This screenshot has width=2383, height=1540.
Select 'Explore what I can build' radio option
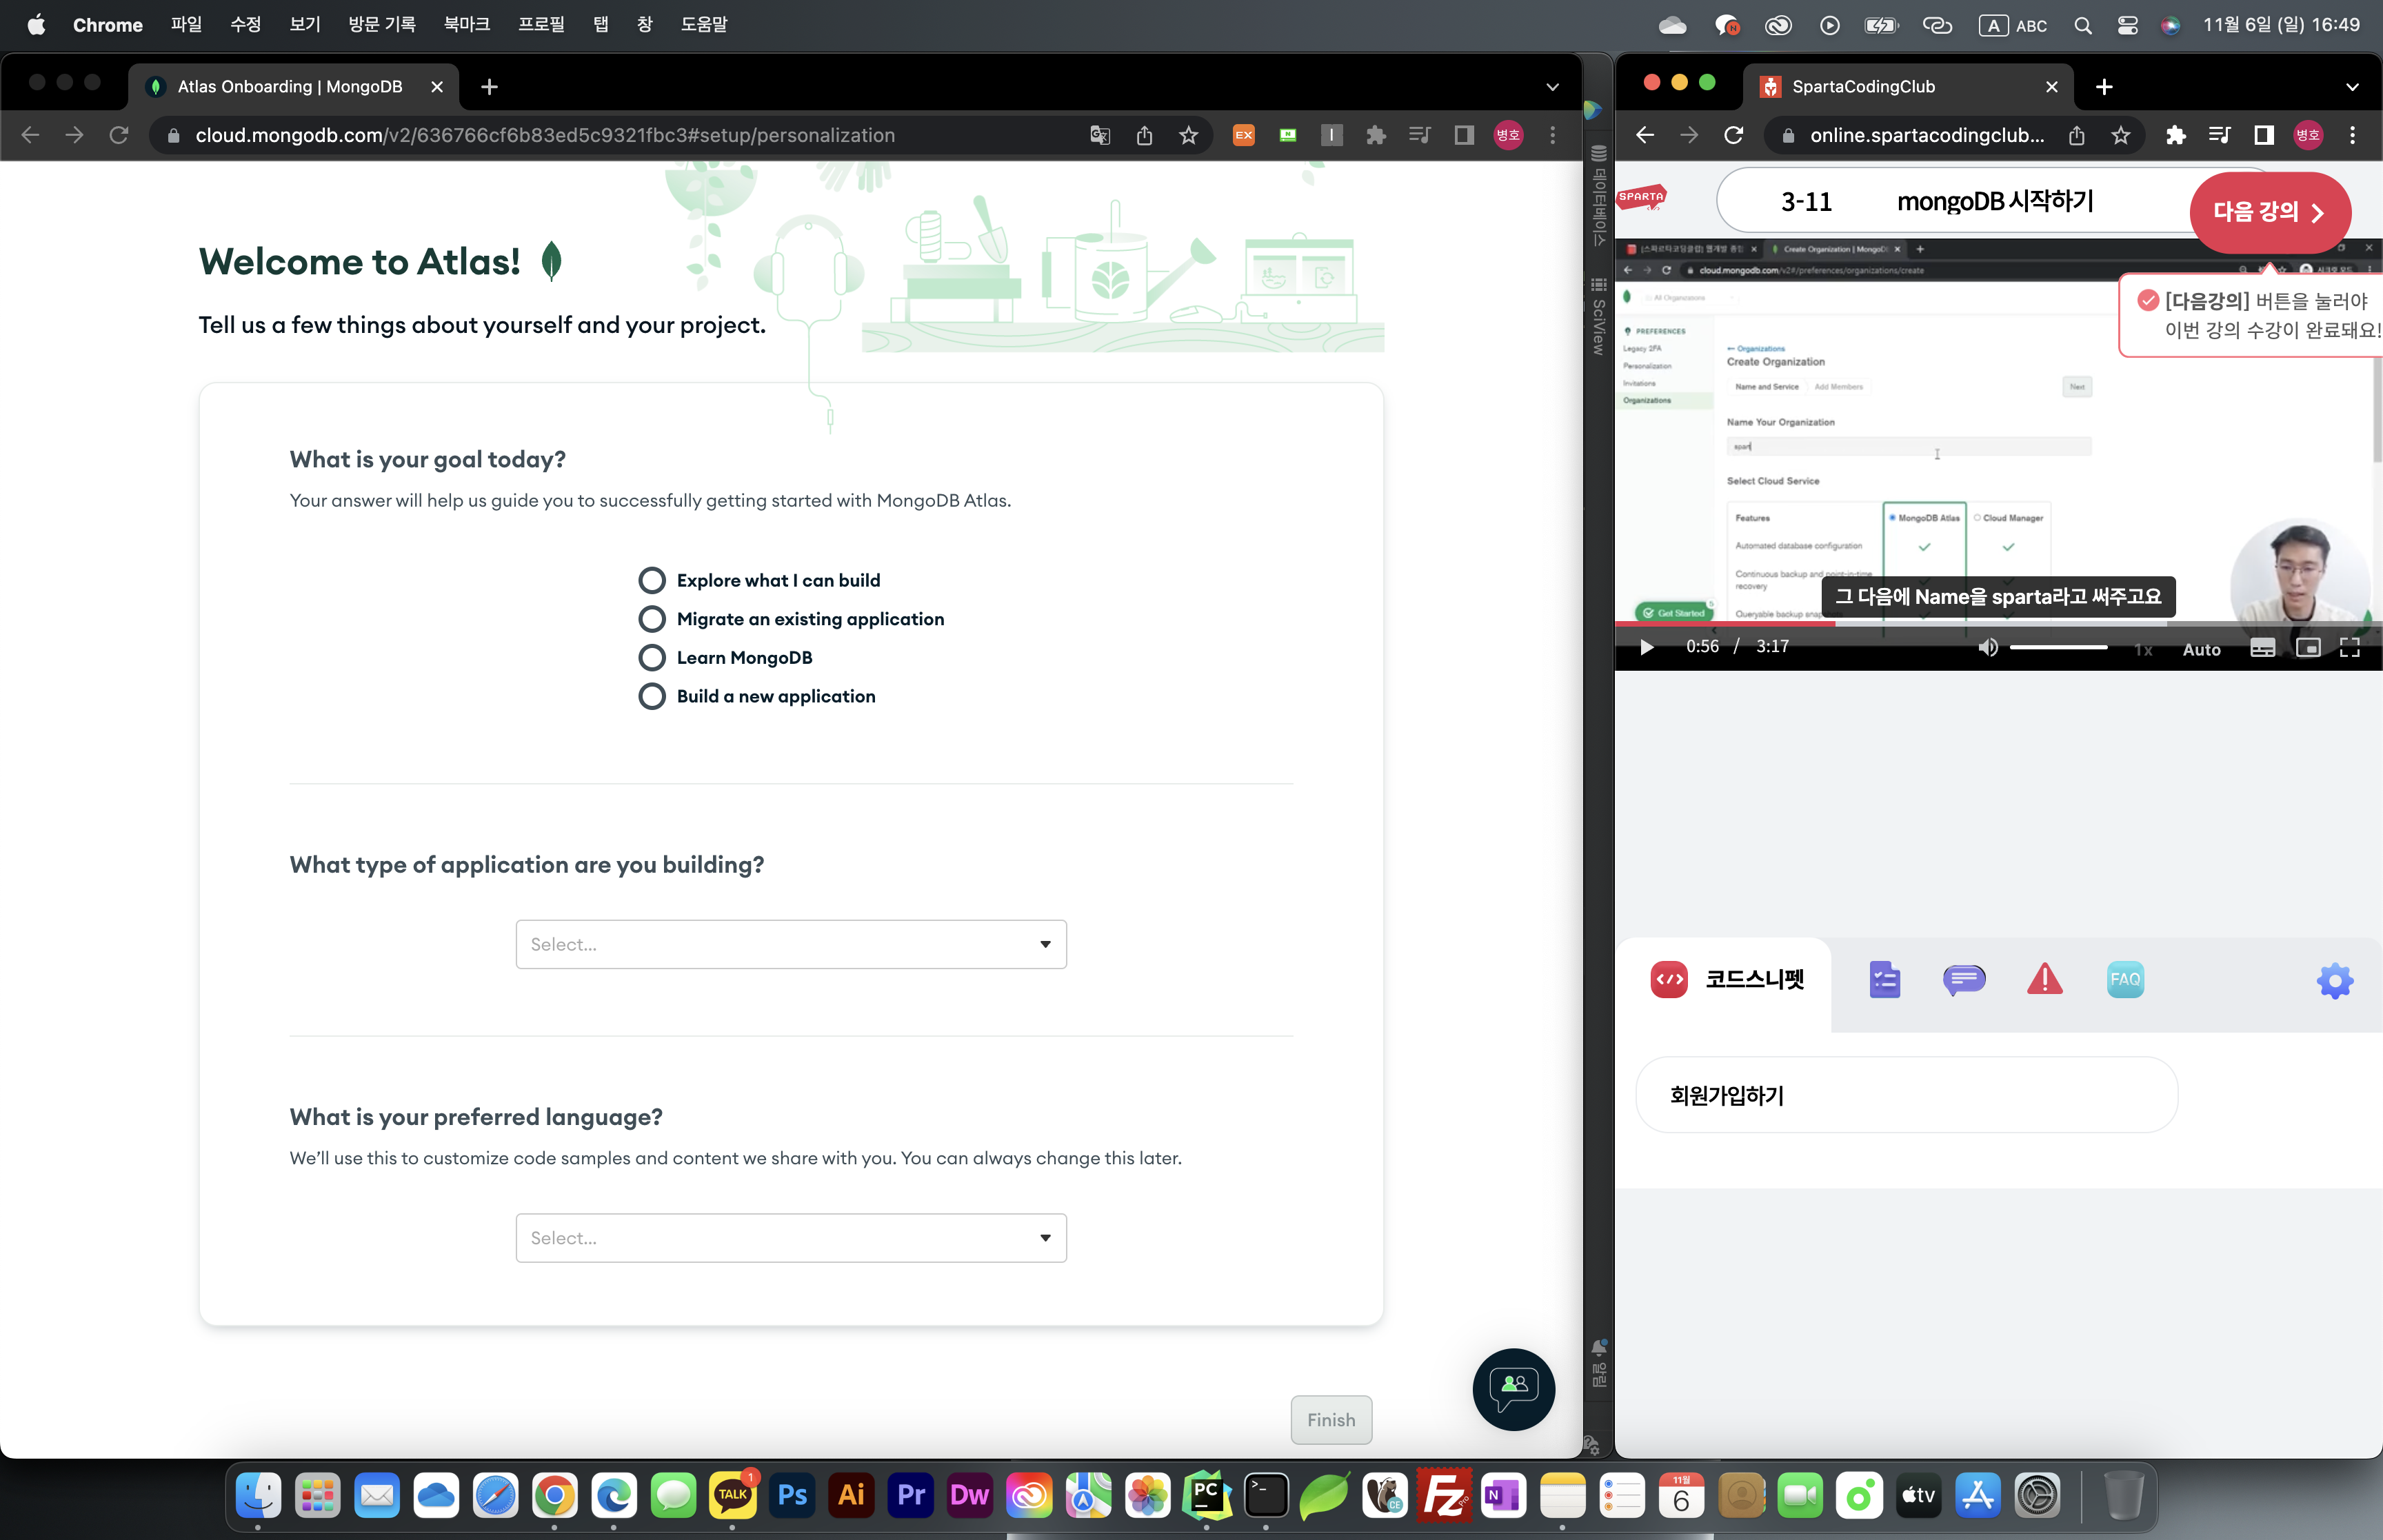[652, 580]
